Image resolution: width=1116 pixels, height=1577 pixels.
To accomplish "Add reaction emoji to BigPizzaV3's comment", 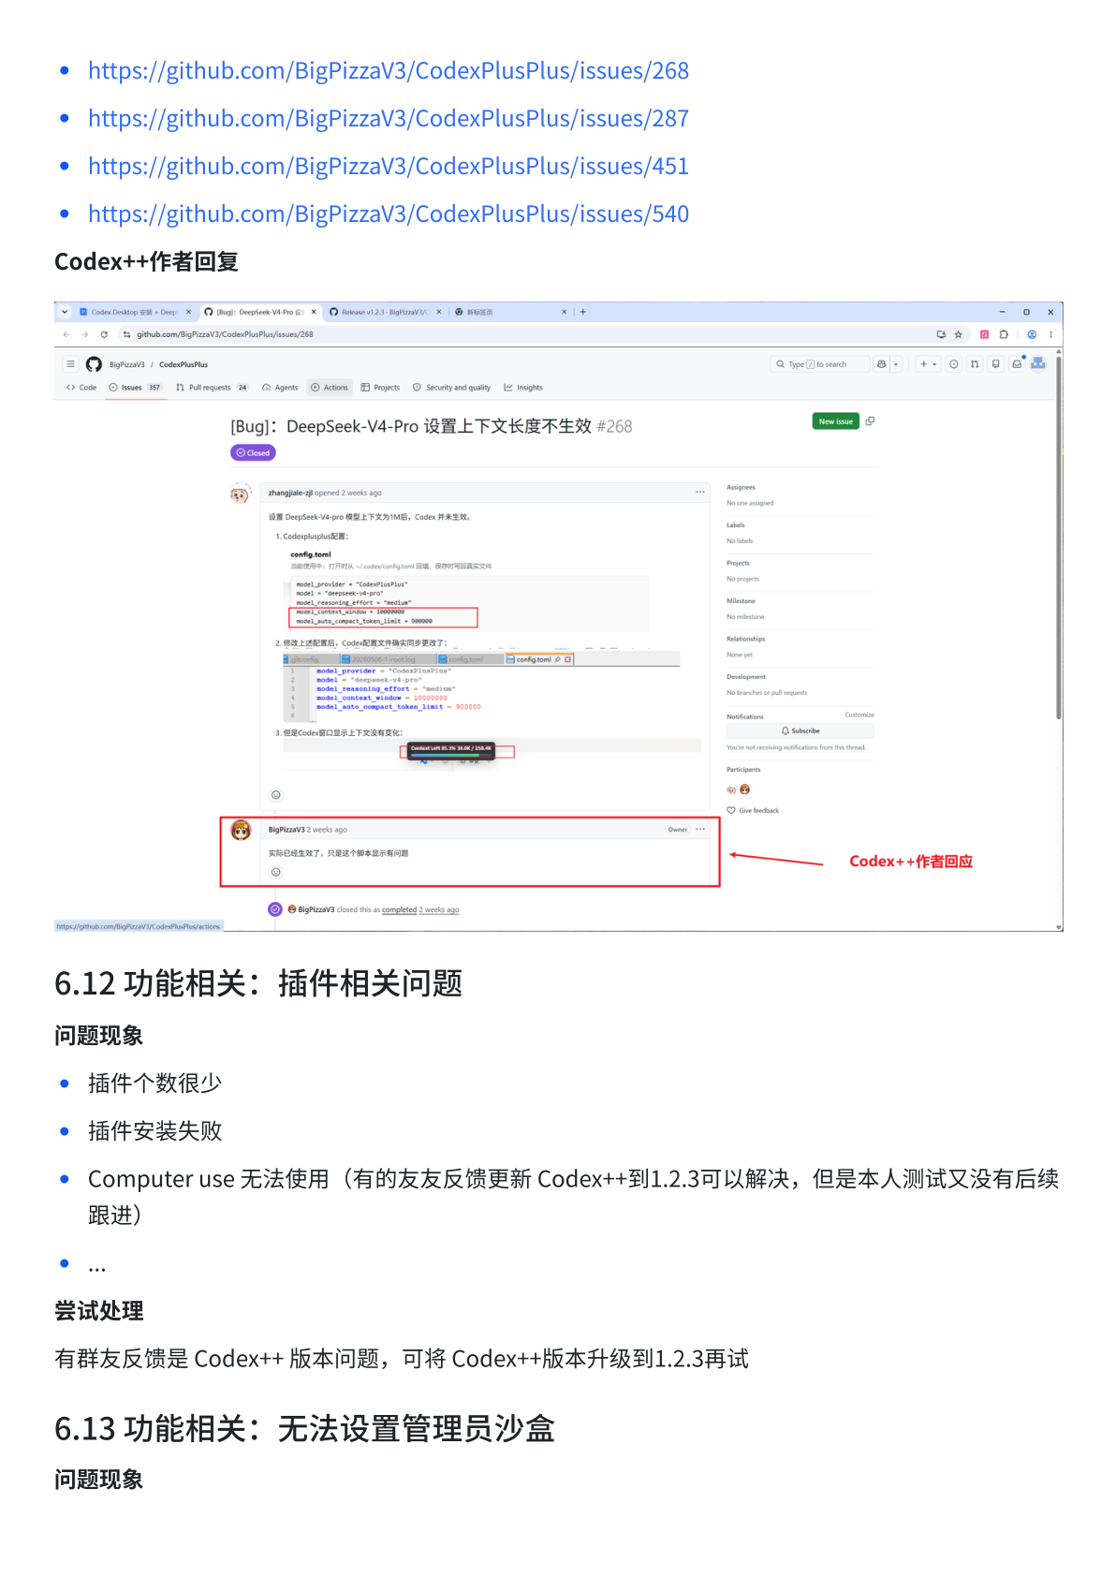I will tap(276, 873).
